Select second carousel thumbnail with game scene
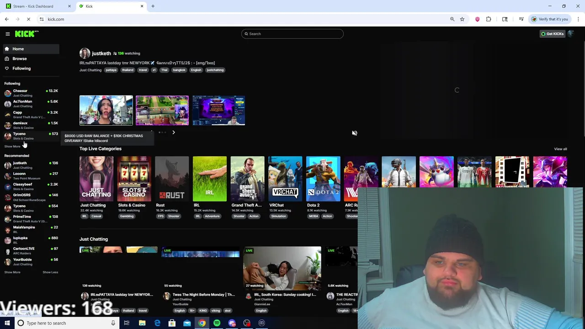585x329 pixels. tap(162, 110)
